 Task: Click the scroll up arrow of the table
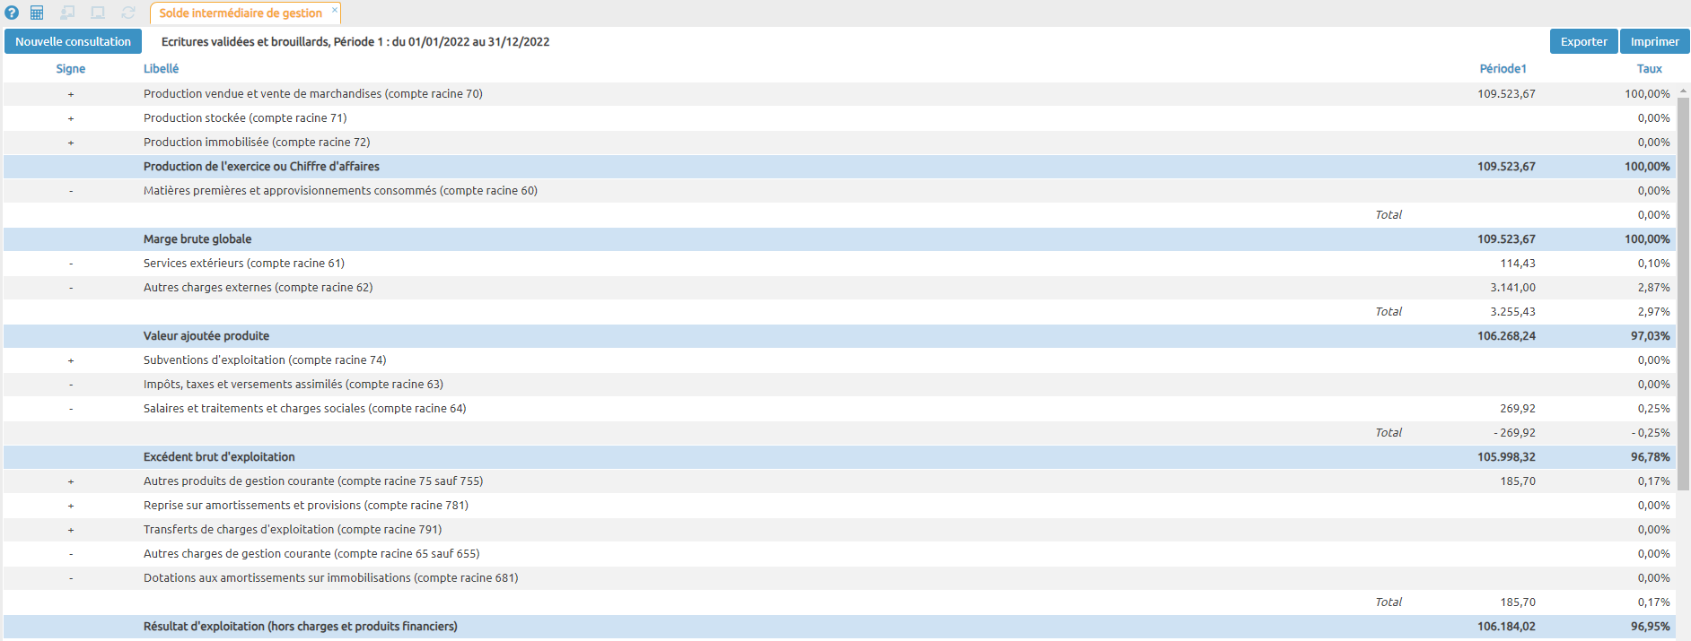pos(1683,91)
